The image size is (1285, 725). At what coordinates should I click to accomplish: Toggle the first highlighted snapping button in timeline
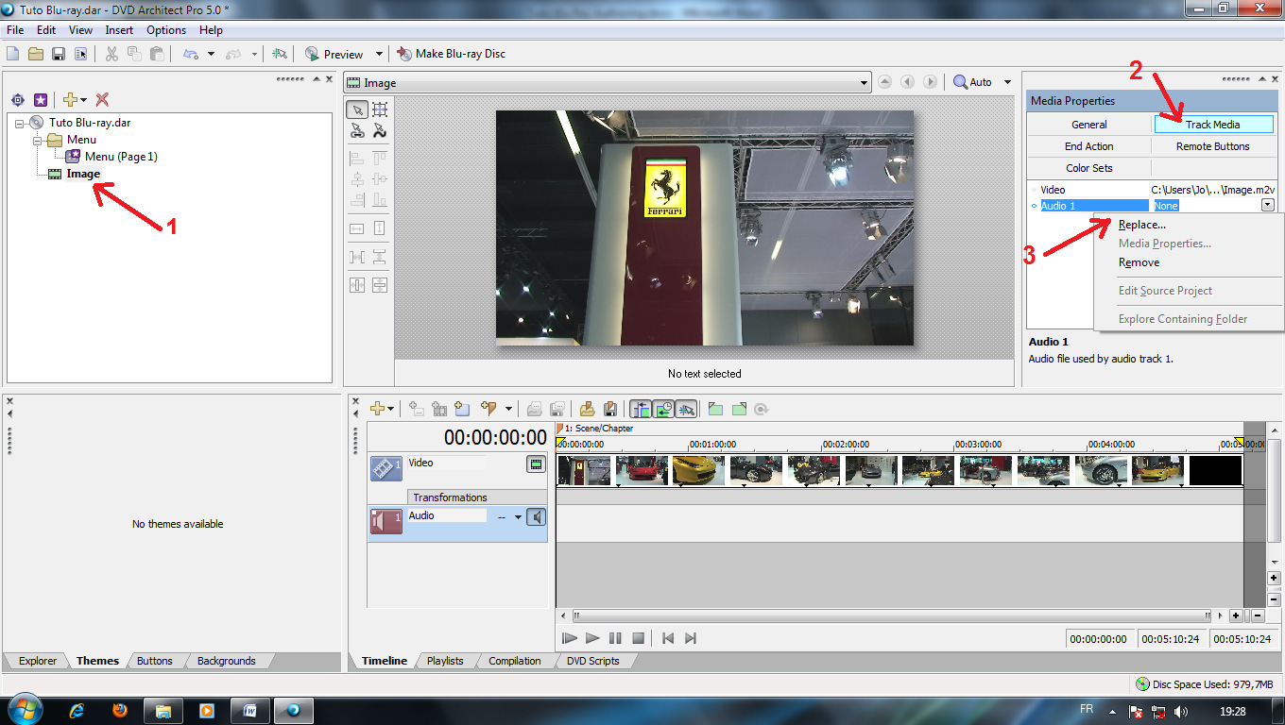coord(642,409)
